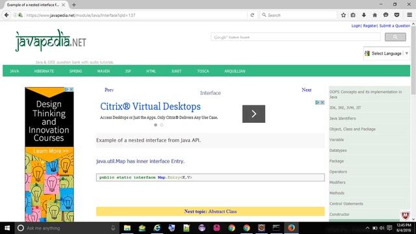Select the first Citrix ad carousel dot
Image resolution: width=416 pixels, height=234 pixels.
click(x=155, y=125)
